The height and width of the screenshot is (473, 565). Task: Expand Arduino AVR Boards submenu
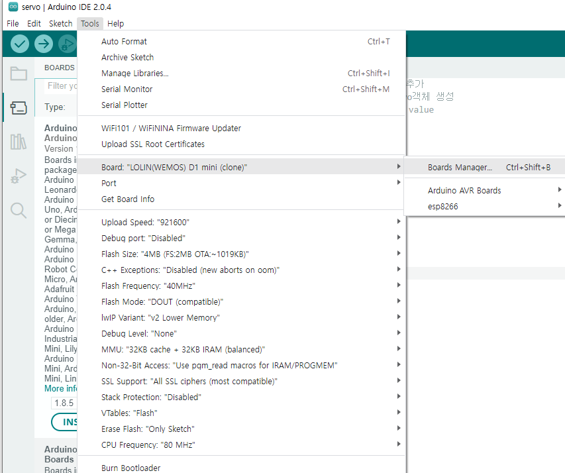coord(485,190)
